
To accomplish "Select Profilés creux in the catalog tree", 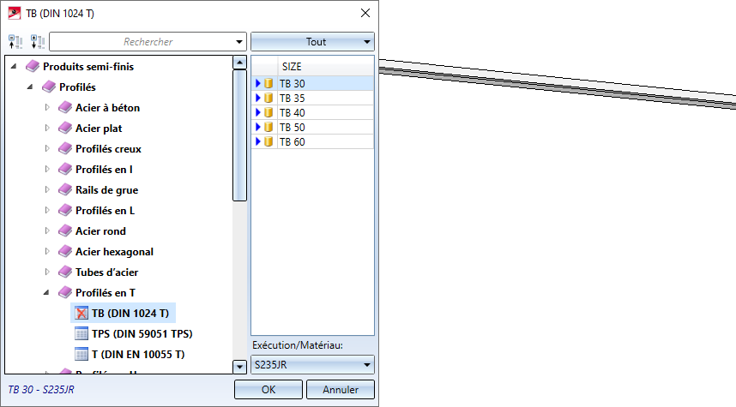I will pos(108,148).
